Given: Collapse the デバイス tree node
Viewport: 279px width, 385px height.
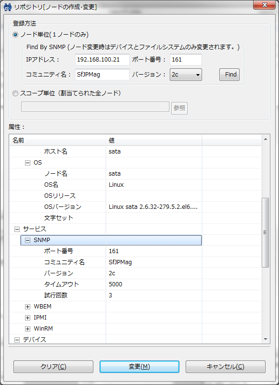Looking at the screenshot, I should 17,340.
